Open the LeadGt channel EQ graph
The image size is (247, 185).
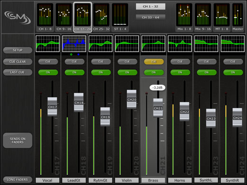point(74,44)
